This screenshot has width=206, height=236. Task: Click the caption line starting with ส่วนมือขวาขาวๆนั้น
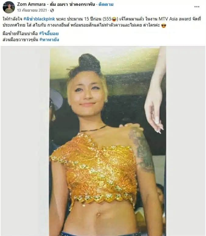31,40
